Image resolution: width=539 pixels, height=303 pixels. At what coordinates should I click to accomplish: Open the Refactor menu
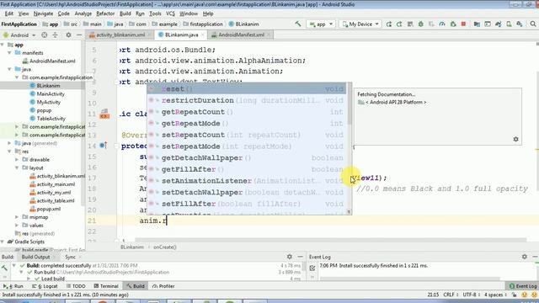[x=105, y=13]
